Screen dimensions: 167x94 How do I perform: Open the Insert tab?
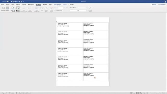[8, 5]
